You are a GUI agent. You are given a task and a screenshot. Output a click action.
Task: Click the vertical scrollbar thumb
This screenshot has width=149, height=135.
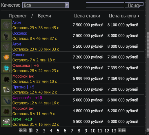click(x=148, y=45)
